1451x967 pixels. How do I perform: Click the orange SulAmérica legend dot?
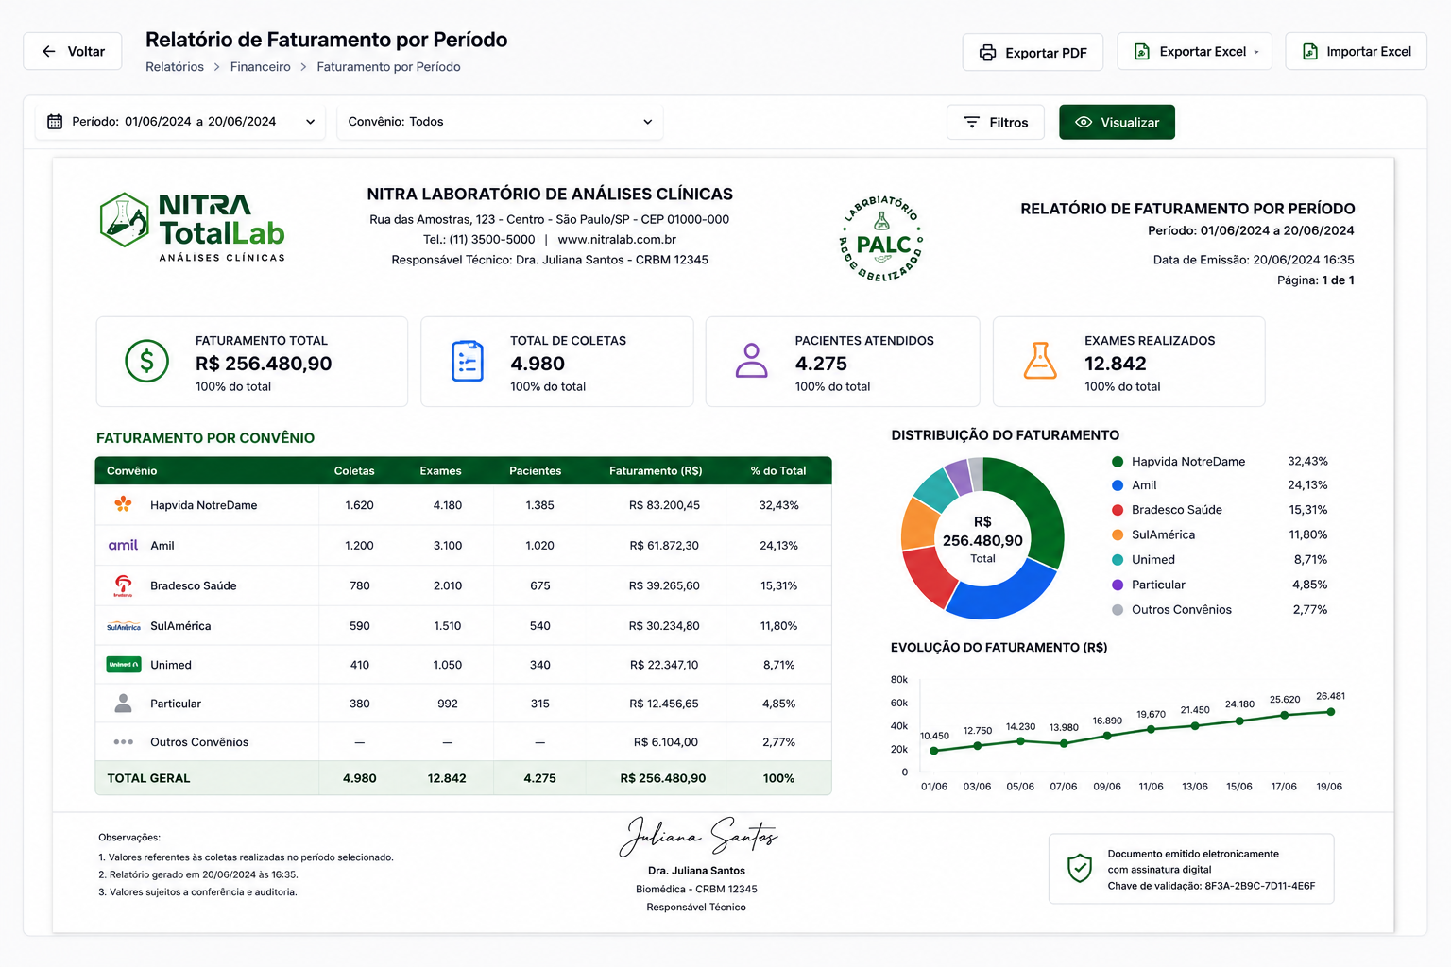click(1118, 534)
